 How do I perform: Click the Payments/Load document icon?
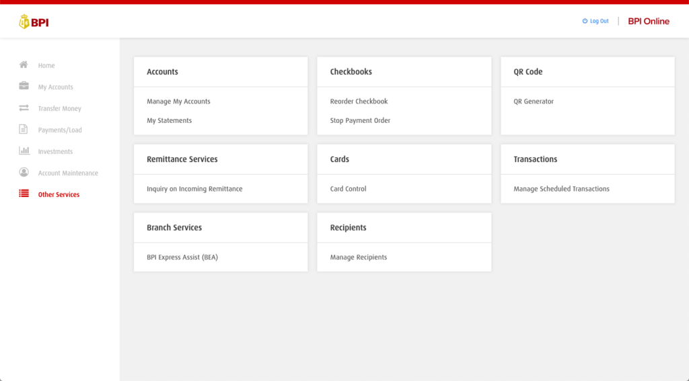pos(24,130)
